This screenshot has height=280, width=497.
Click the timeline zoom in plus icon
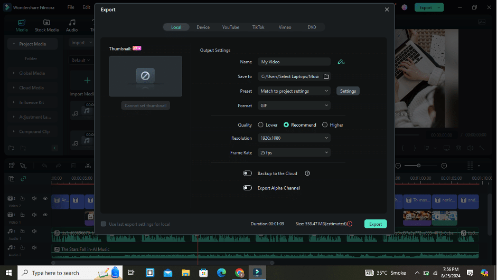444,166
